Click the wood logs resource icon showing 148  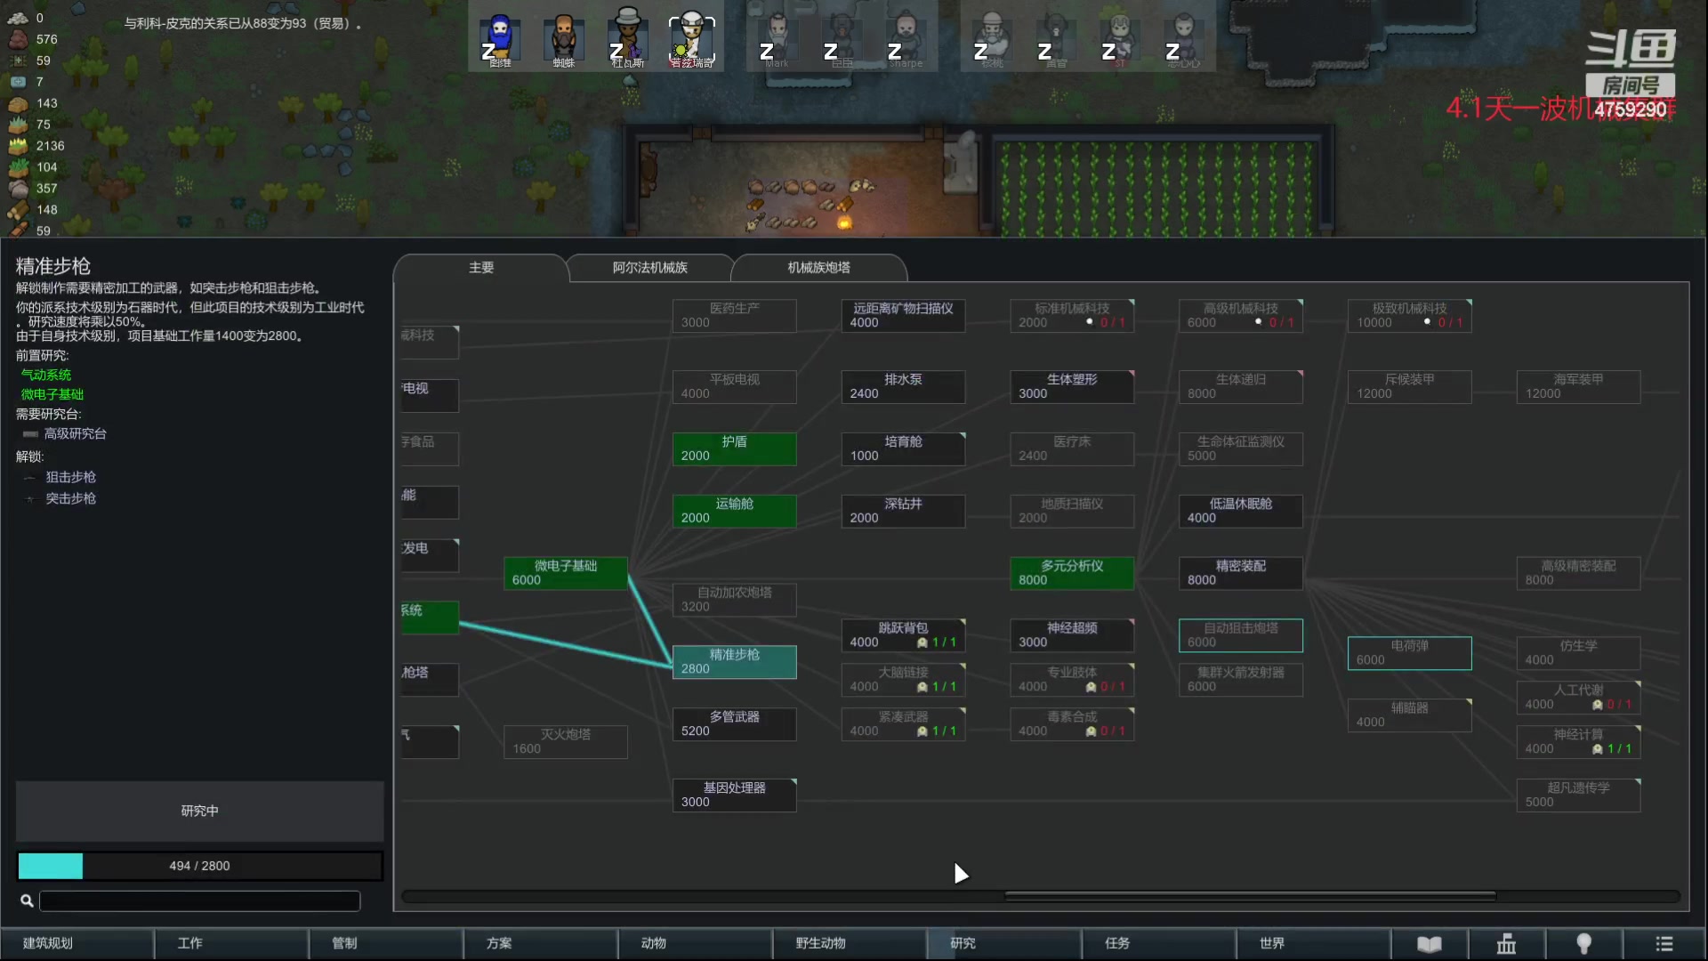tap(18, 210)
